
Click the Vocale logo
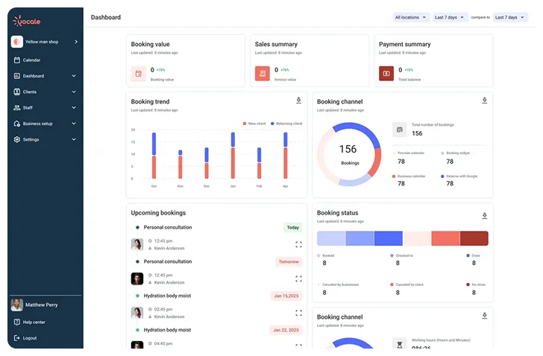pos(27,21)
